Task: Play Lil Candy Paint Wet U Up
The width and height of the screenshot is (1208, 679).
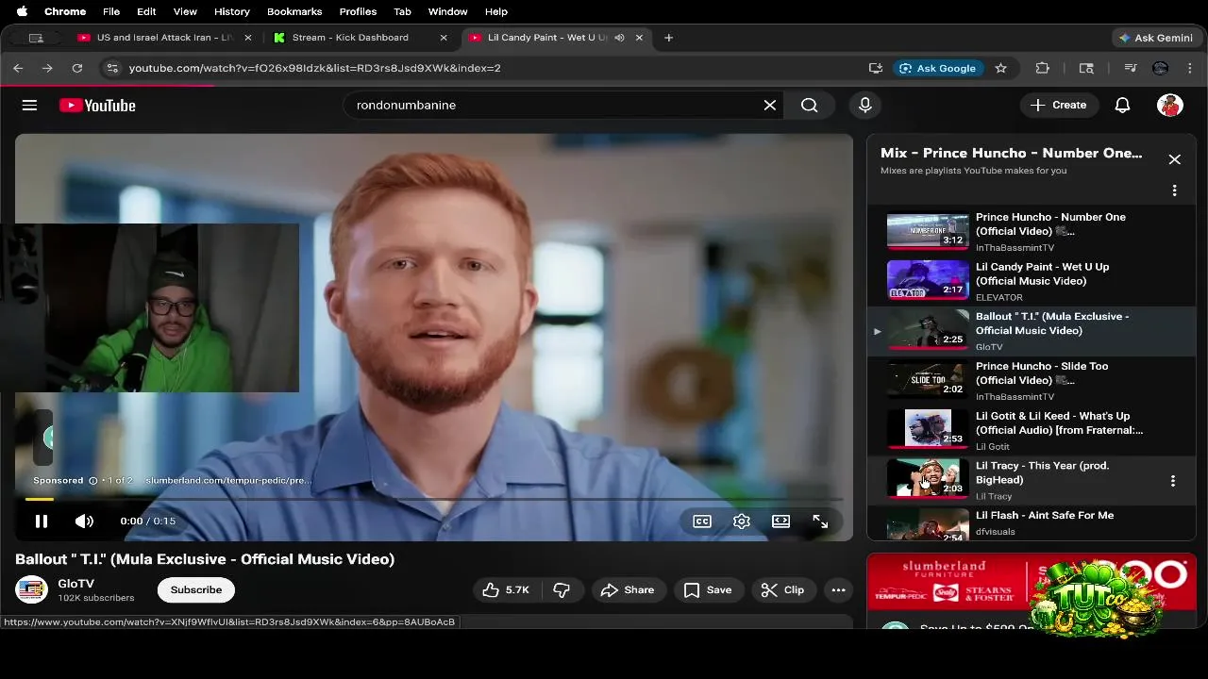Action: coord(1032,281)
